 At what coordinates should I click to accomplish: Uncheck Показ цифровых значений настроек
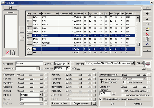101,99
